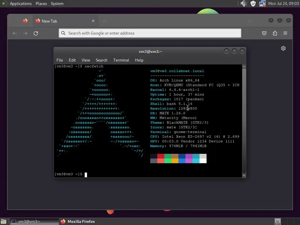The image size is (300, 225).
Task: Click the vm3@vm3.collabnet.local header text
Action: [x=177, y=71]
